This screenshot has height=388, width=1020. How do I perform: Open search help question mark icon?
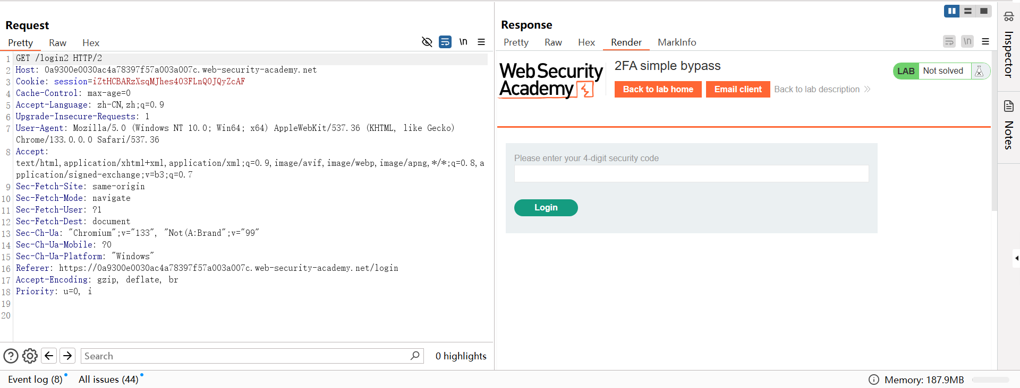click(11, 356)
